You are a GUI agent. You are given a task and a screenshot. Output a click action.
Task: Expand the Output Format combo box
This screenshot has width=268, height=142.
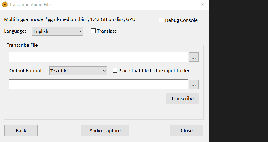click(x=78, y=71)
